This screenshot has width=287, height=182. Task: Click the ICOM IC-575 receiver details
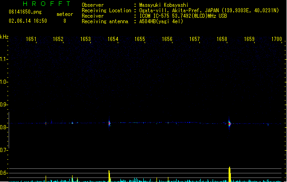tap(183, 16)
